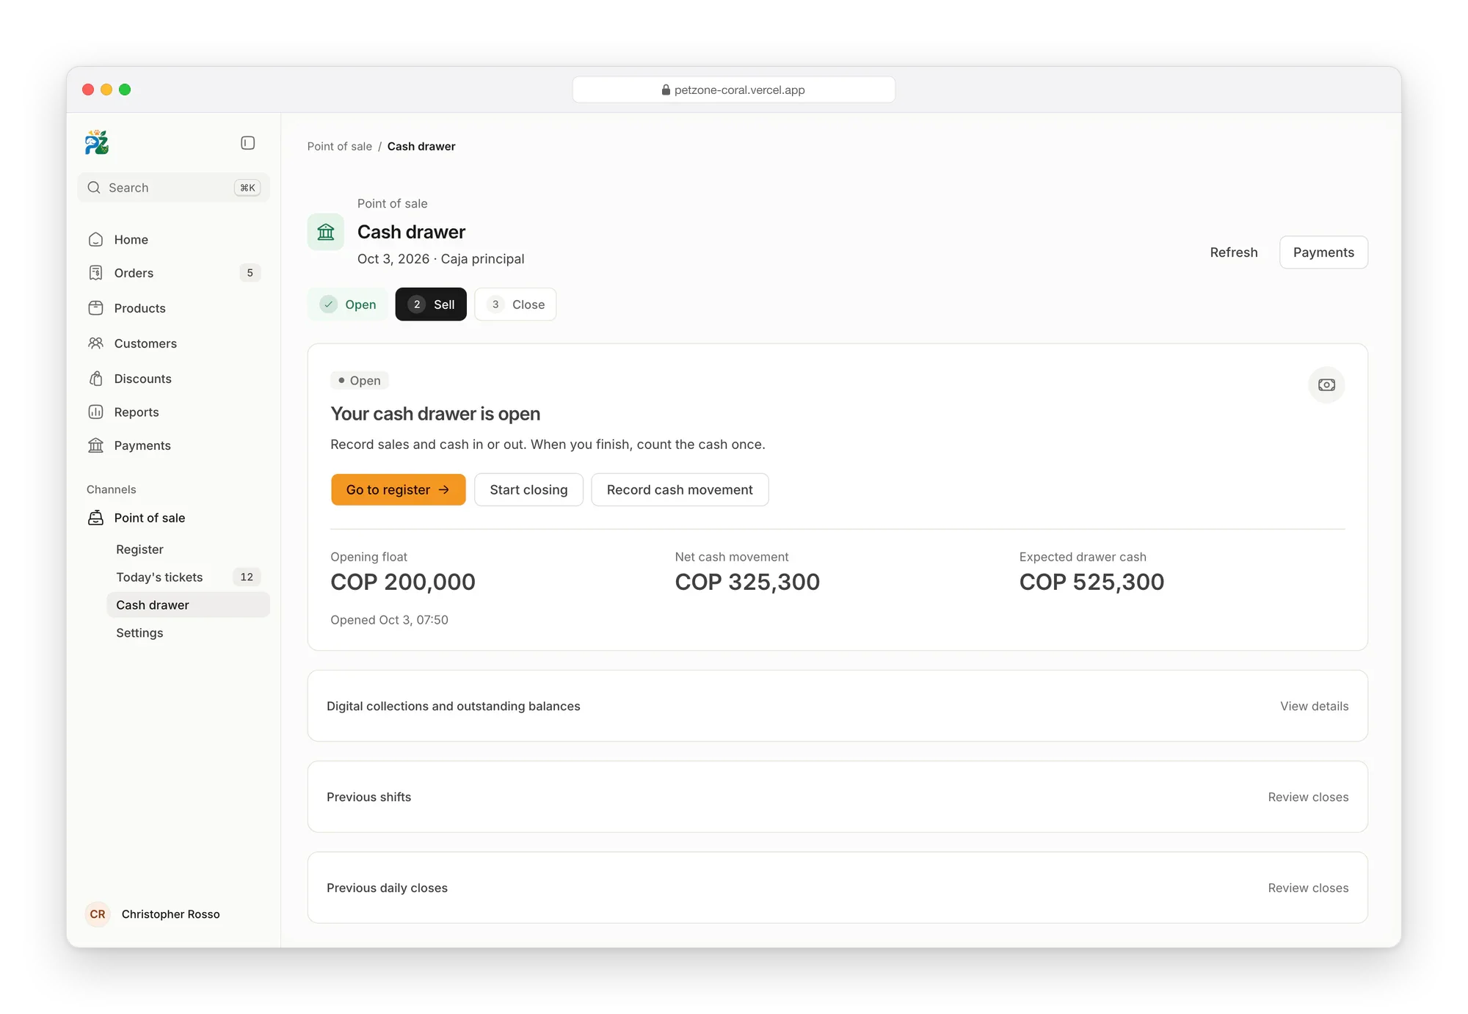Click the PetZone logo icon
The width and height of the screenshot is (1468, 1014).
pyautogui.click(x=96, y=142)
